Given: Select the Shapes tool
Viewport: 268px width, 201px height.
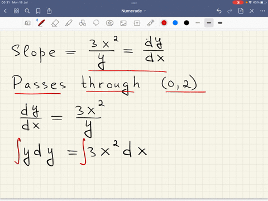Looking at the screenshot, I should tap(83, 23).
